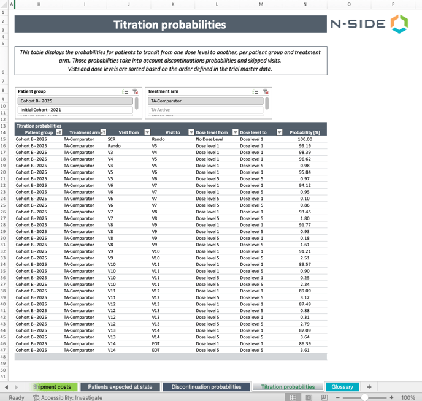Clear filter on Treatment arm slicer

[266, 91]
